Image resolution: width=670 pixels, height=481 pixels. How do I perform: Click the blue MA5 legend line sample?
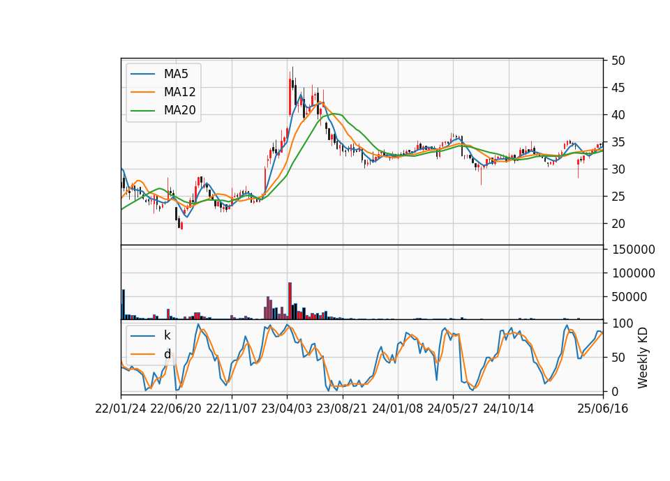tap(142, 75)
